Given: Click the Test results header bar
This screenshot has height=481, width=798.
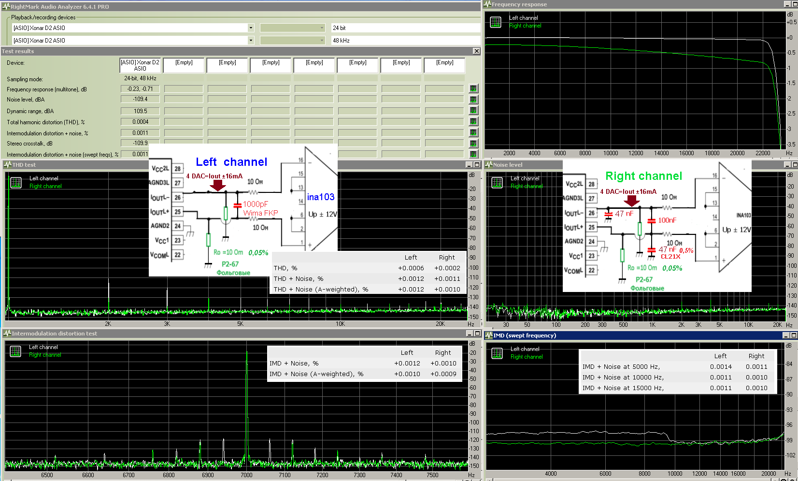Looking at the screenshot, I should (x=240, y=51).
